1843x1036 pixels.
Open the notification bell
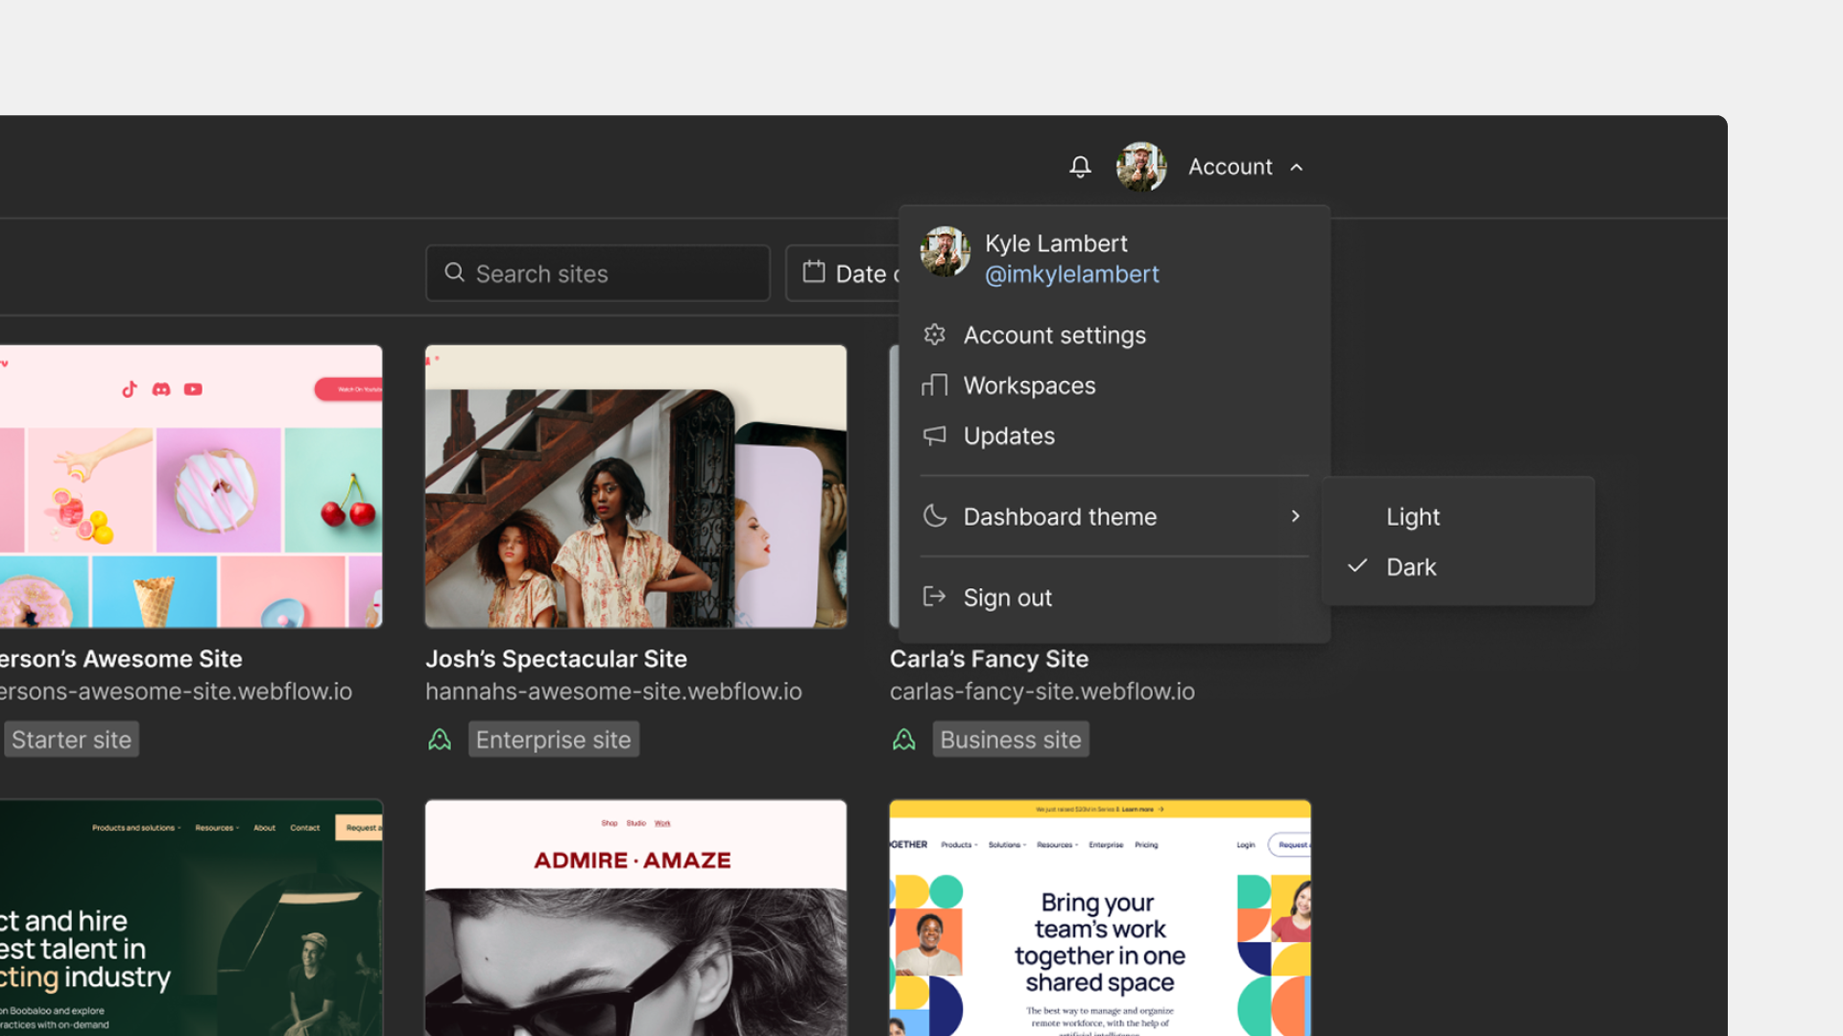(1079, 166)
